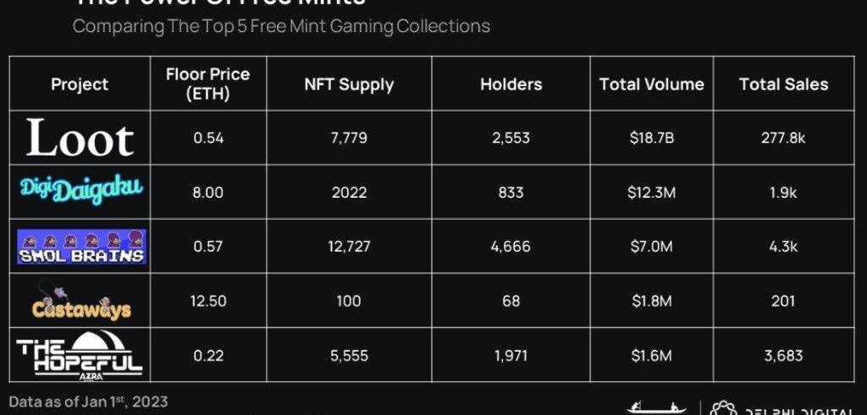The image size is (867, 415).
Task: Click the Loot project logo
Action: (x=80, y=138)
